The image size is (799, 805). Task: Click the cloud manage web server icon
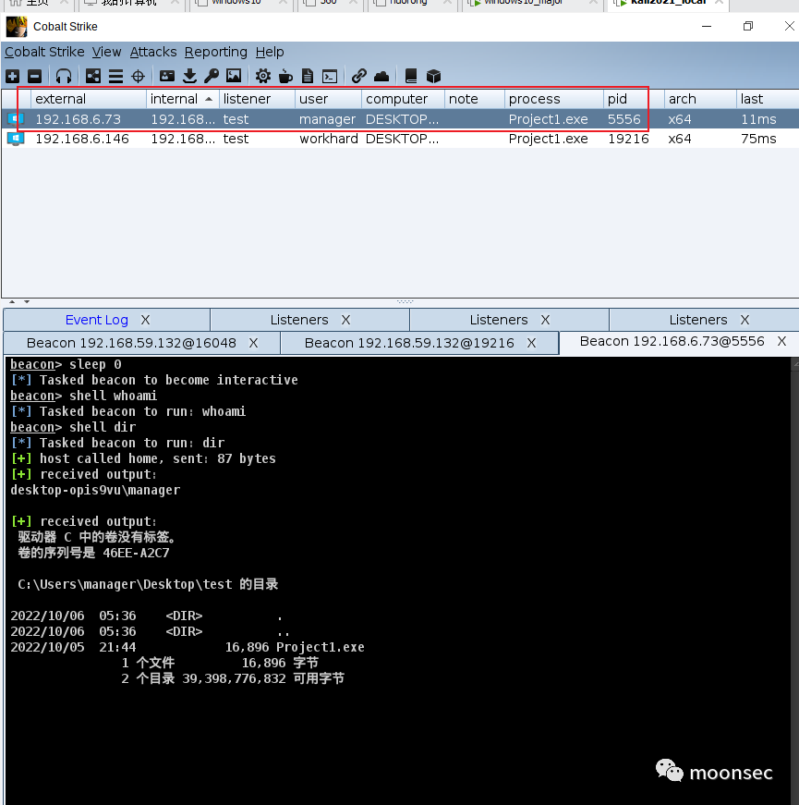[381, 77]
